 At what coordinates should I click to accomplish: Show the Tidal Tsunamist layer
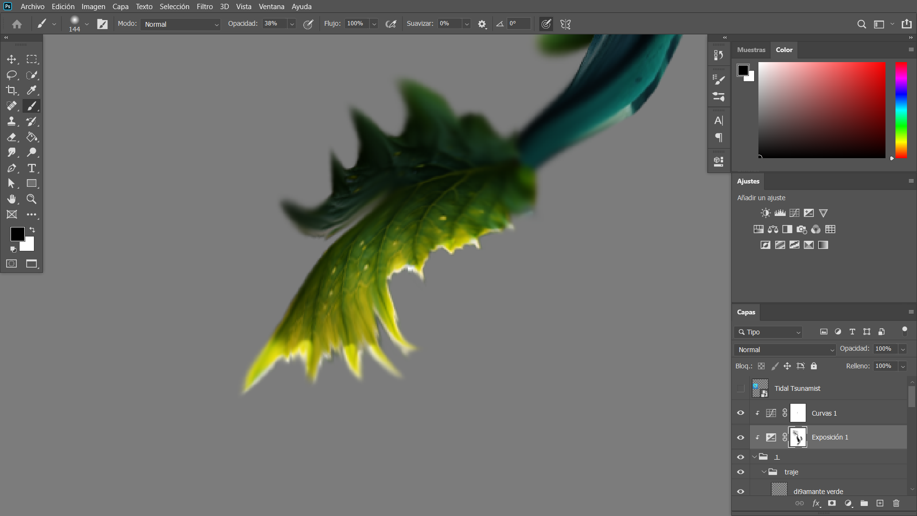(740, 388)
